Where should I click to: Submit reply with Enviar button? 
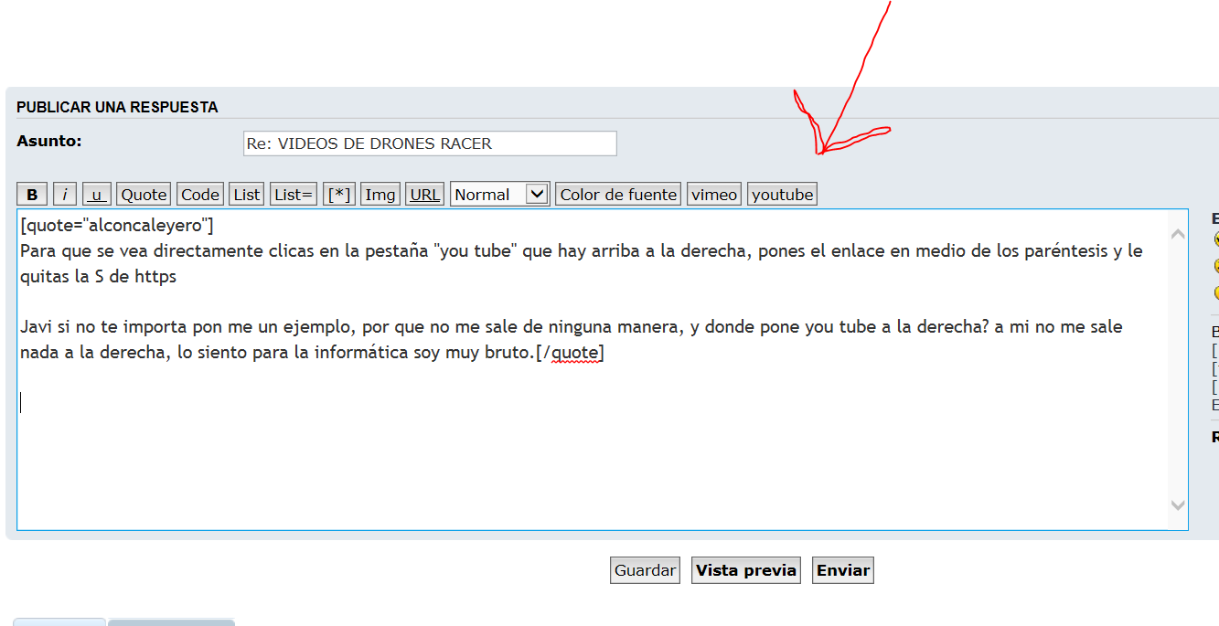click(x=843, y=570)
